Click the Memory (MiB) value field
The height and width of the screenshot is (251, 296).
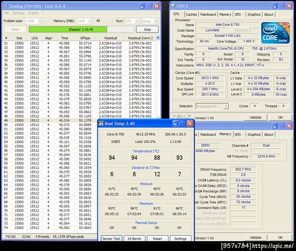pyautogui.click(x=85, y=21)
